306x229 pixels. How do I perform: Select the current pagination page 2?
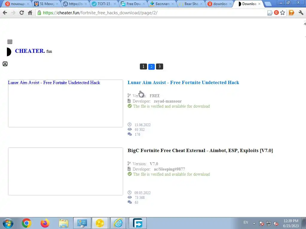(152, 66)
